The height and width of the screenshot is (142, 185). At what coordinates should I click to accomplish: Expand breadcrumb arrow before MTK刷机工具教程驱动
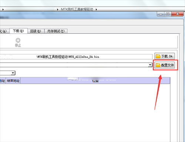58,10
